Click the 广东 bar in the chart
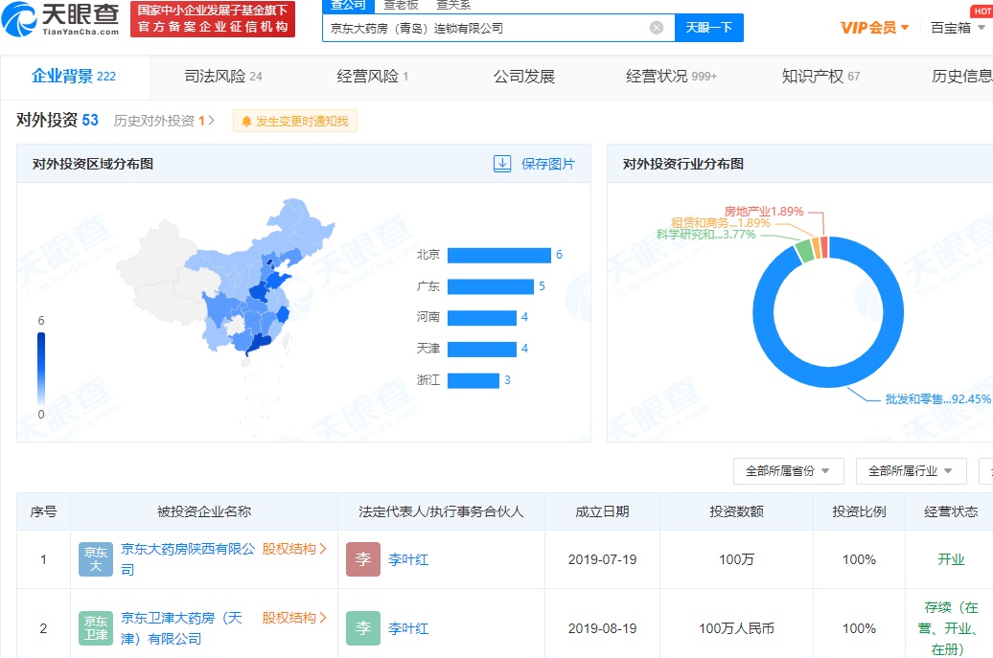Viewport: 993px width, 658px height. coord(490,286)
